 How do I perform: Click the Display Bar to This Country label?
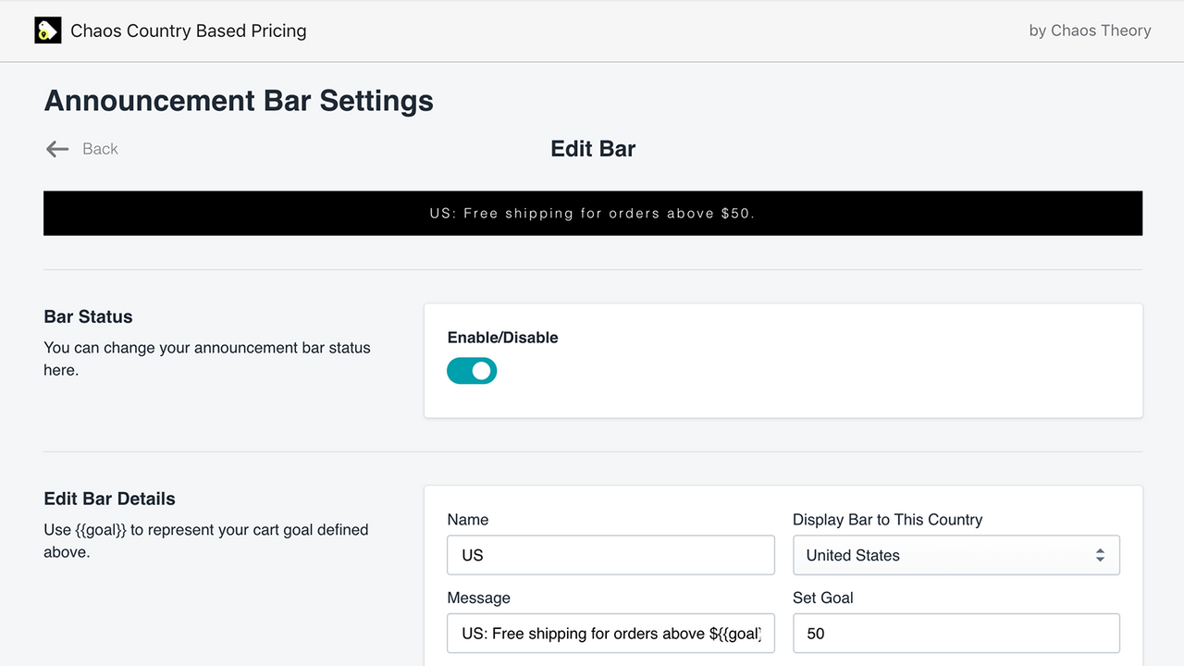point(887,520)
